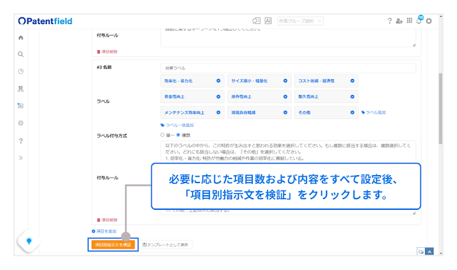Open the 作業グループ選択 dropdown

pyautogui.click(x=301, y=21)
